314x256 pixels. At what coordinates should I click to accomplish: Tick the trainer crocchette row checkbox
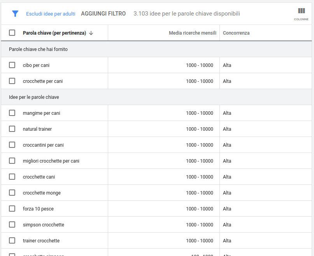pyautogui.click(x=12, y=240)
